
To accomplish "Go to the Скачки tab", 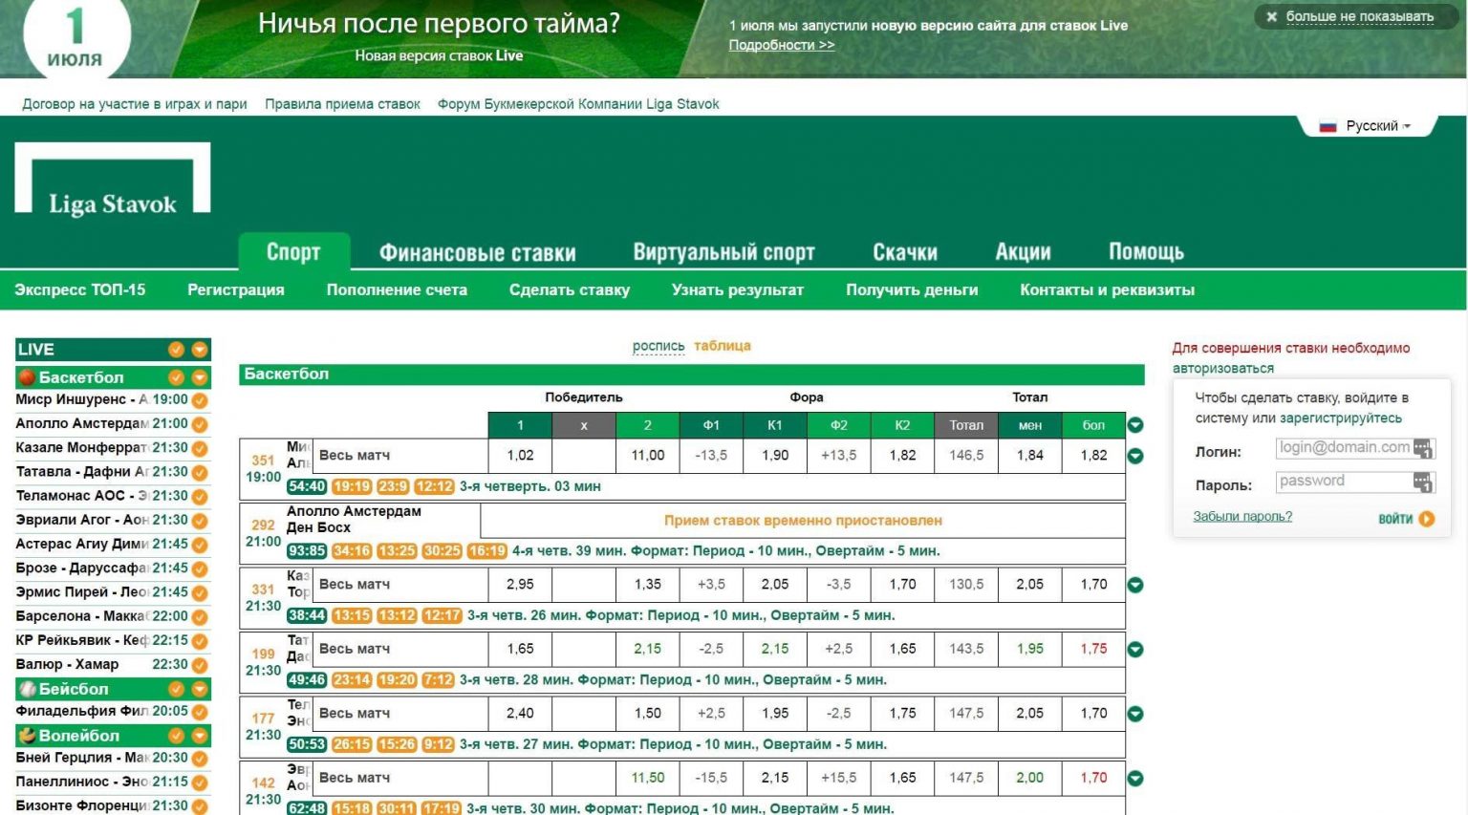I will (904, 252).
